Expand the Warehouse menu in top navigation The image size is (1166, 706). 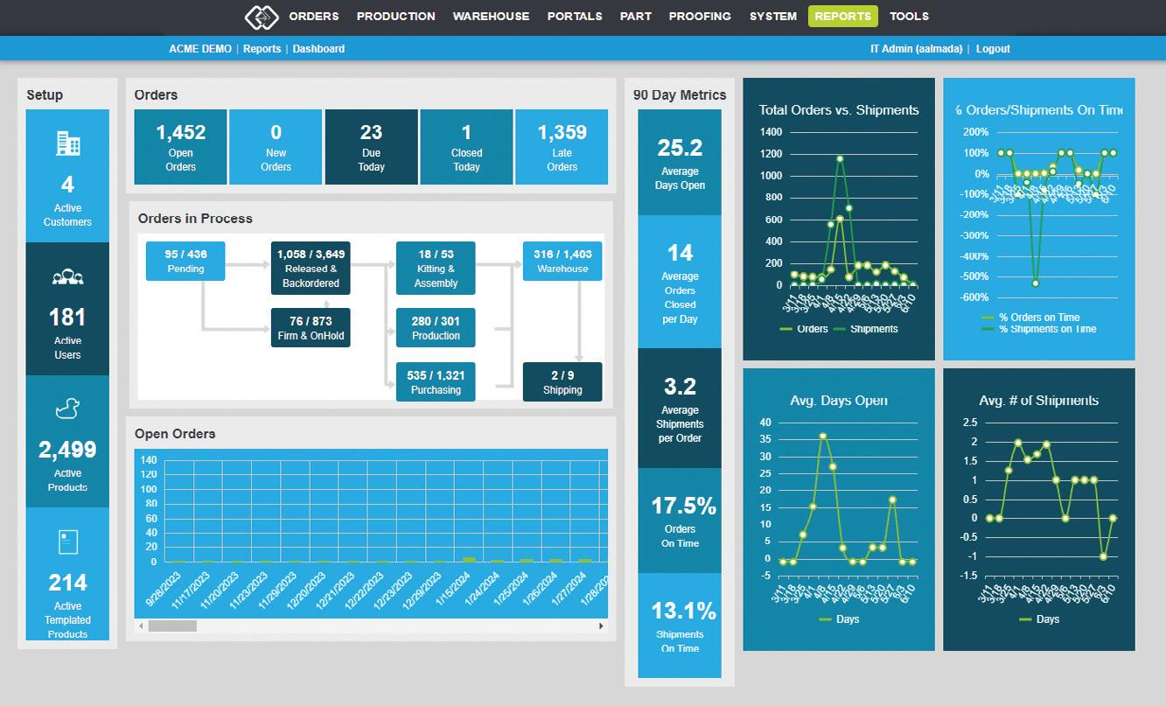click(x=491, y=16)
